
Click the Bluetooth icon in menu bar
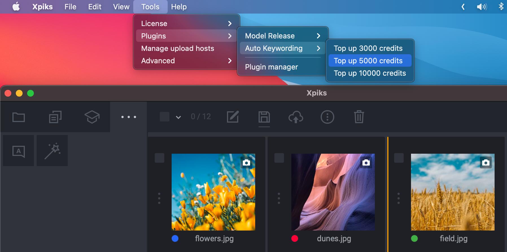click(501, 6)
